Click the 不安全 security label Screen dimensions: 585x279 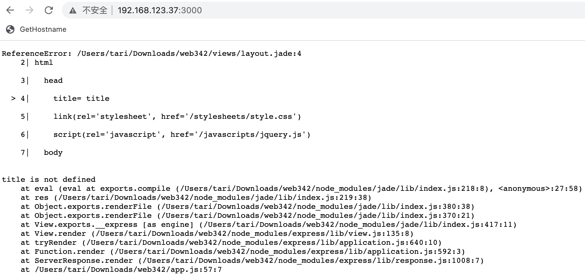click(x=95, y=10)
